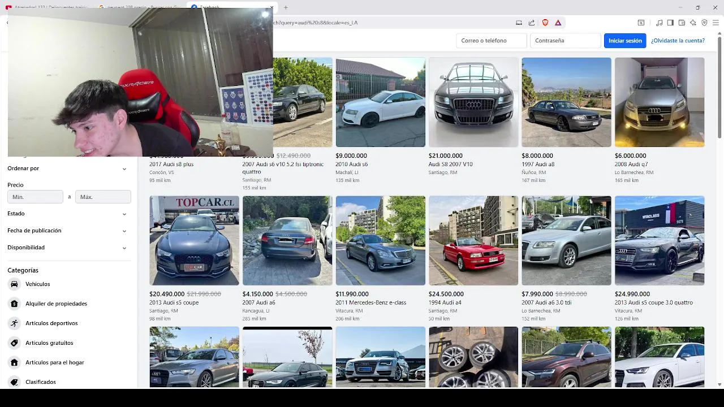This screenshot has width=724, height=407.
Task: Click the Iniciar sesión button
Action: click(625, 41)
